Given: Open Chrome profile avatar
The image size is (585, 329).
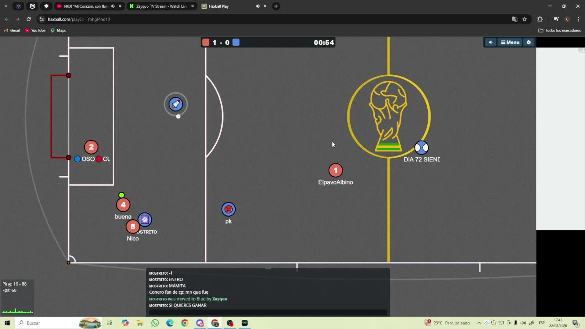Looking at the screenshot, I should pos(567,19).
